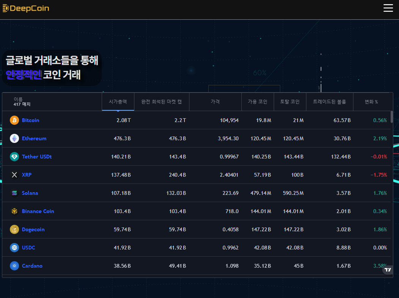The image size is (399, 298).
Task: Open the Binance Coin link
Action: pos(38,211)
